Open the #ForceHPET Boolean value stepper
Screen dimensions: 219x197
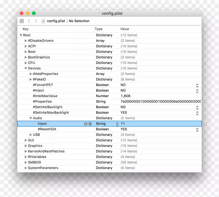197,85
